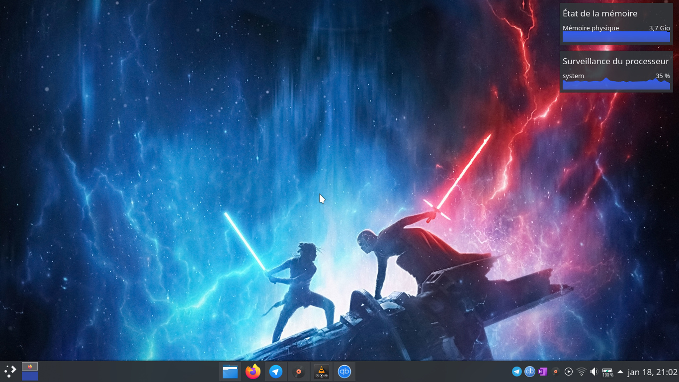
Task: Open the audio volume tray applet
Action: pyautogui.click(x=594, y=372)
